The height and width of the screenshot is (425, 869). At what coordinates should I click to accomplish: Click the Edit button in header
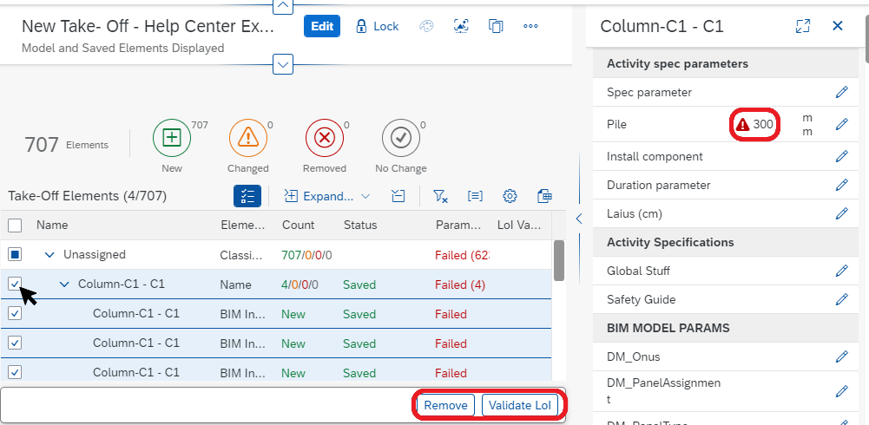pyautogui.click(x=321, y=26)
